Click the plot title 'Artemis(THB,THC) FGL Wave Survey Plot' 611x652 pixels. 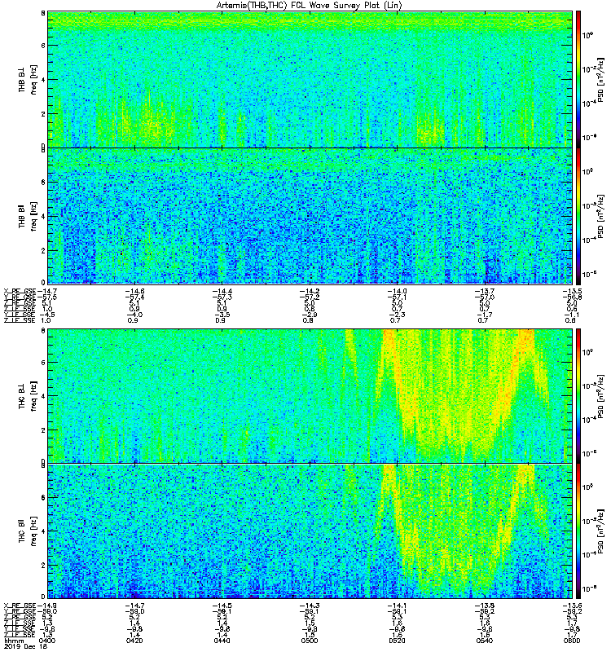pyautogui.click(x=310, y=5)
